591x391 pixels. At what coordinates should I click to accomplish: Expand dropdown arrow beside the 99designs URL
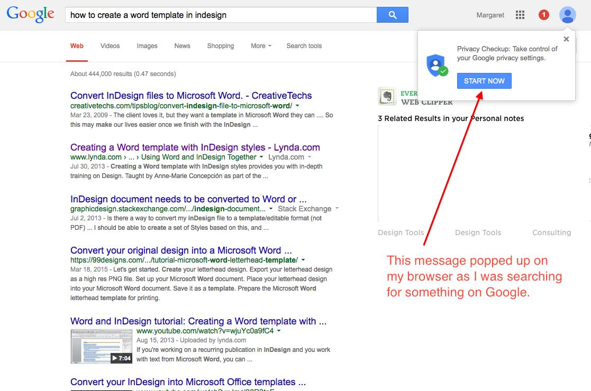[303, 260]
